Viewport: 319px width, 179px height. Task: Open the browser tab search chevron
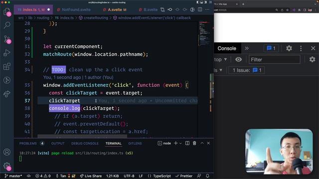click(x=316, y=4)
